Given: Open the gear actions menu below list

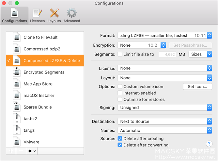Looking at the screenshot, I should (x=32, y=151).
